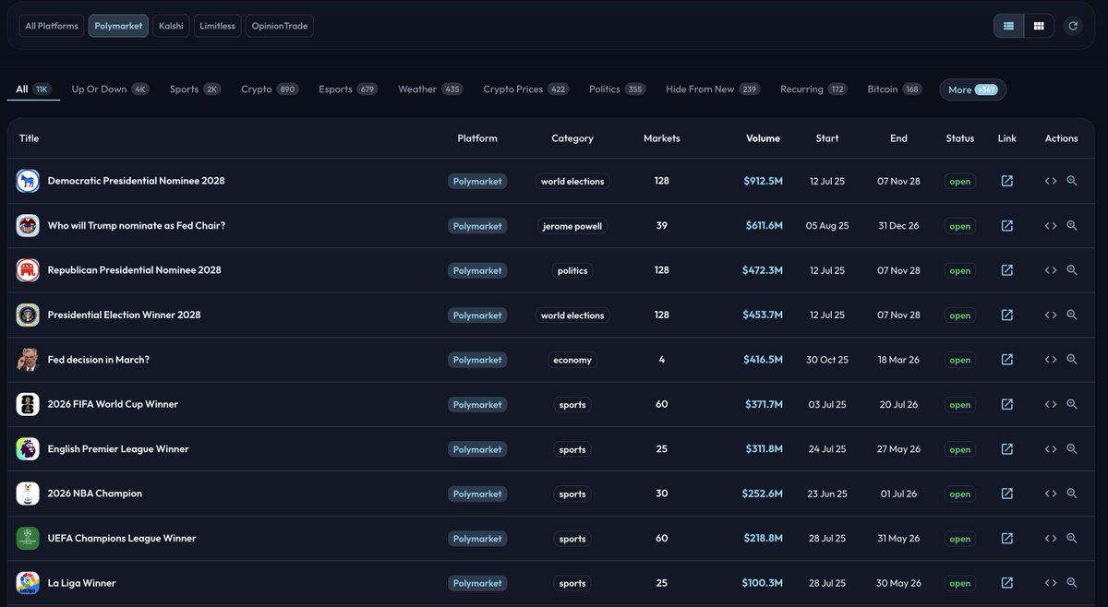Open external link for Democratic Presidential Nominee 2028
Screen dimensions: 1108x607
[1006, 181]
